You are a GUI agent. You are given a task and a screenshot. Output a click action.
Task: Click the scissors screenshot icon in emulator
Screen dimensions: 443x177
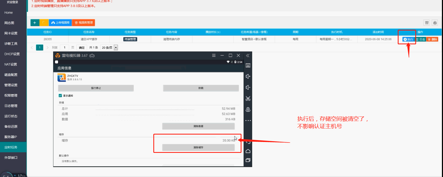coord(248,98)
